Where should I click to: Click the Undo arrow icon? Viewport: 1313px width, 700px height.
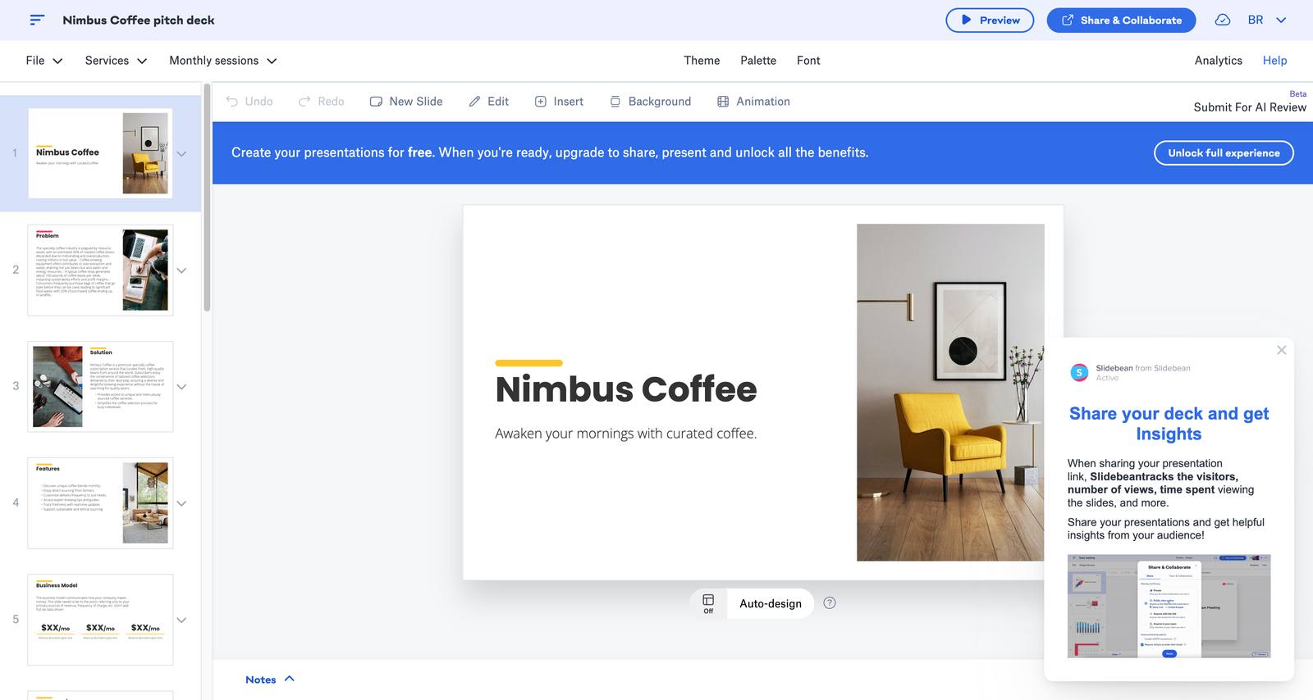pos(232,102)
